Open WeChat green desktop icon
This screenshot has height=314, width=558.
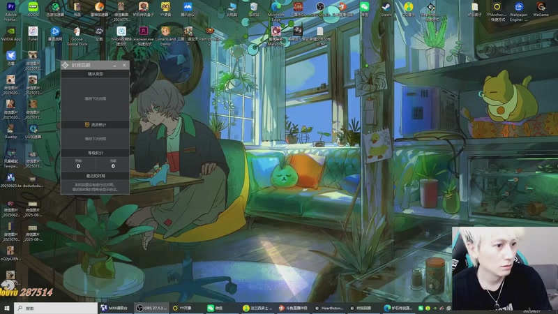(x=364, y=10)
